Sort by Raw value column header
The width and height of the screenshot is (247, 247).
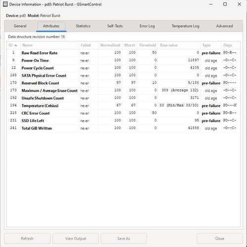(x=179, y=45)
